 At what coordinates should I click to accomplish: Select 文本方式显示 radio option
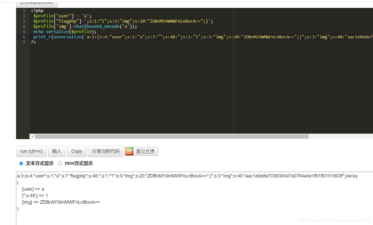[x=21, y=163]
